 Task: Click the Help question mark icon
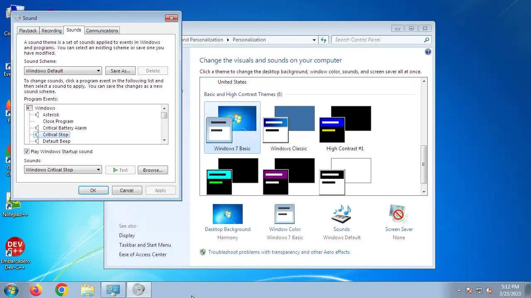point(428,52)
